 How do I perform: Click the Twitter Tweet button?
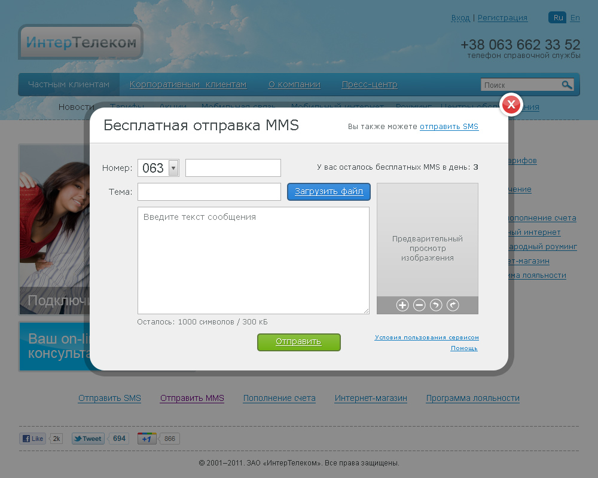pos(87,439)
